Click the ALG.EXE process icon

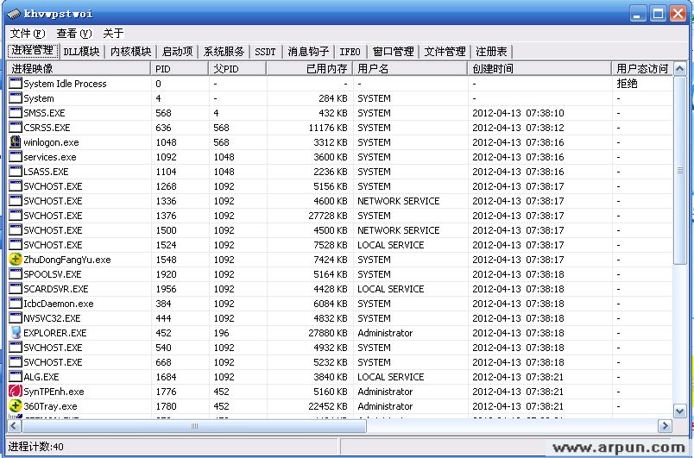16,377
